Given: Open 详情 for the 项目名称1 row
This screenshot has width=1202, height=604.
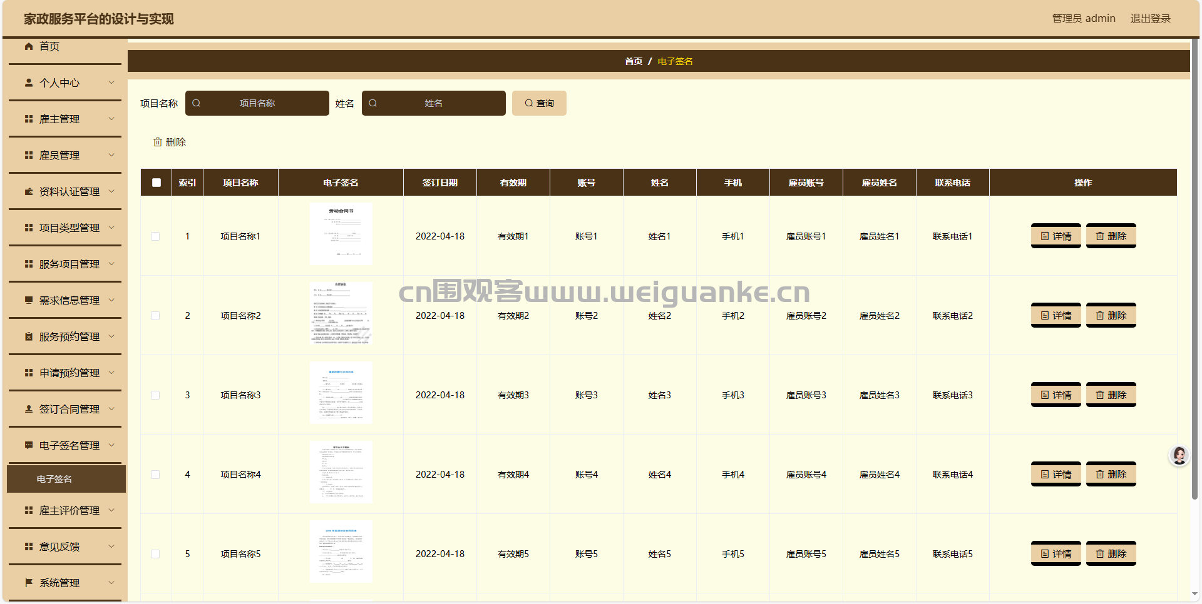Looking at the screenshot, I should 1056,236.
